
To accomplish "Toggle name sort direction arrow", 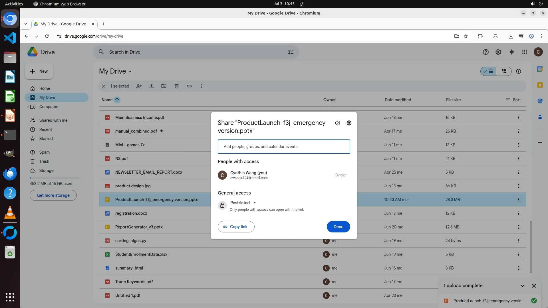I will tap(117, 100).
